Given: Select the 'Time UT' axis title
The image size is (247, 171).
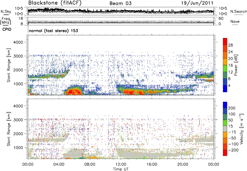Looking at the screenshot, I should tap(121, 169).
